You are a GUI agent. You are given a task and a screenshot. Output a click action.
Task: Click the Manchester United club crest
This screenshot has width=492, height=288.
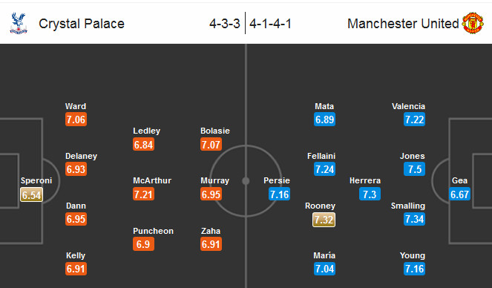tap(473, 23)
